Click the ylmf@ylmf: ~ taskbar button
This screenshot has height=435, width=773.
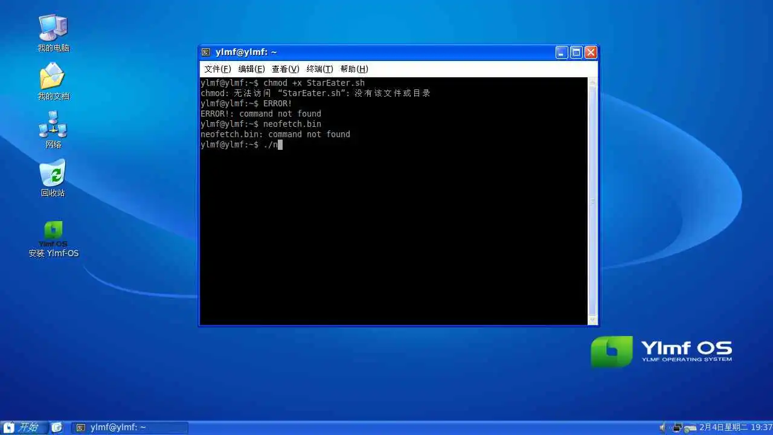(x=130, y=427)
